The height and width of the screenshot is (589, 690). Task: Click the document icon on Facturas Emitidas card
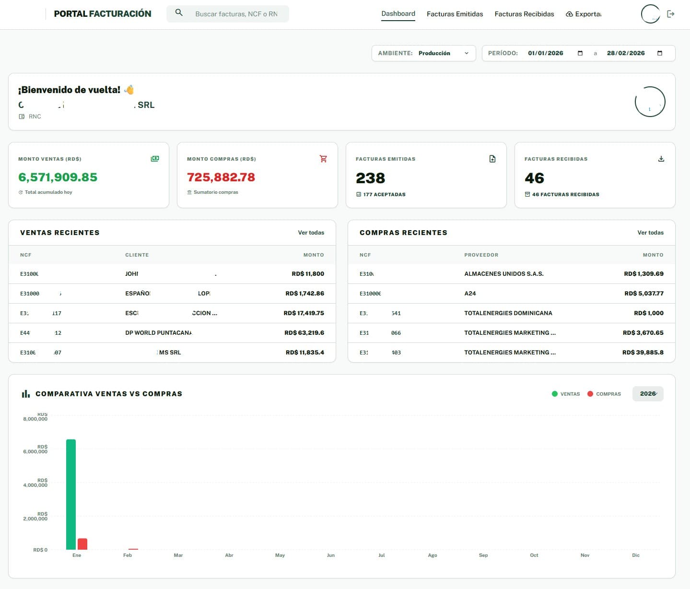click(x=492, y=159)
